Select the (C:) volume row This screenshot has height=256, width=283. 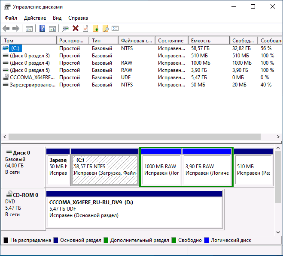pos(142,48)
